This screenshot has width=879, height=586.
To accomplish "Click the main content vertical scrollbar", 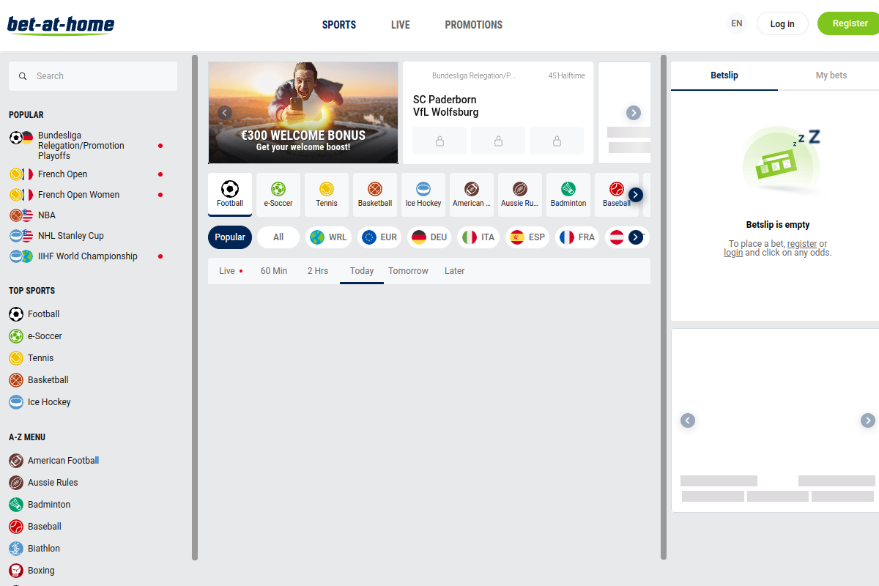I will (x=664, y=308).
